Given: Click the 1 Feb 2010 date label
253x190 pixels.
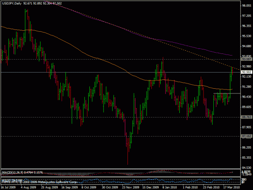Looking at the screenshot, I should (x=190, y=187).
